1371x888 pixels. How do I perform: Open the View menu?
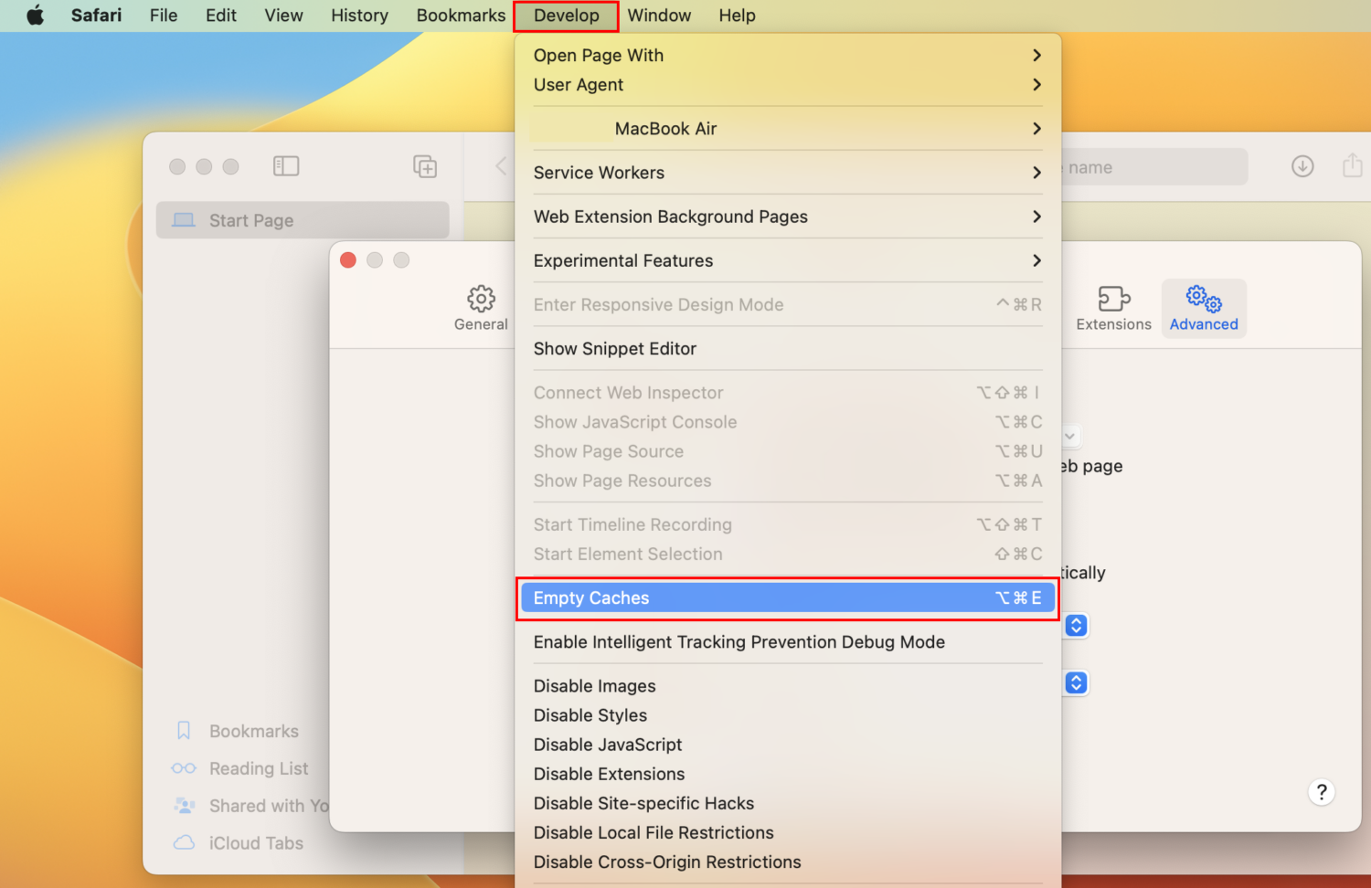click(x=283, y=16)
